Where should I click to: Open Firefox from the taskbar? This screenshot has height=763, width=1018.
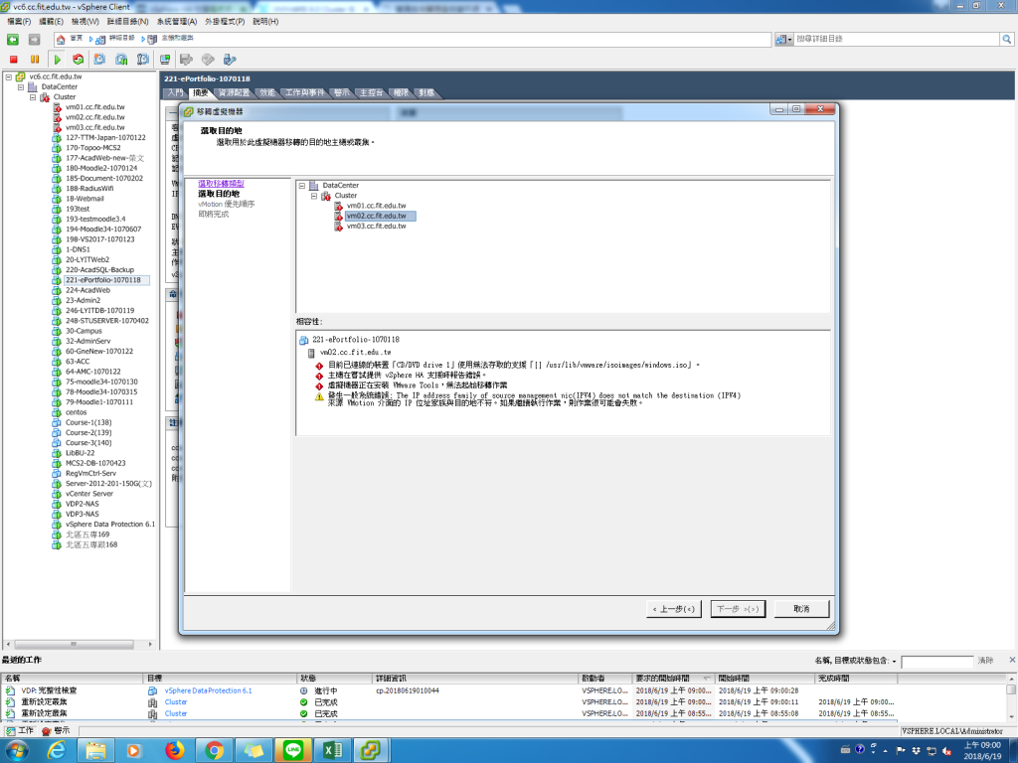(175, 751)
